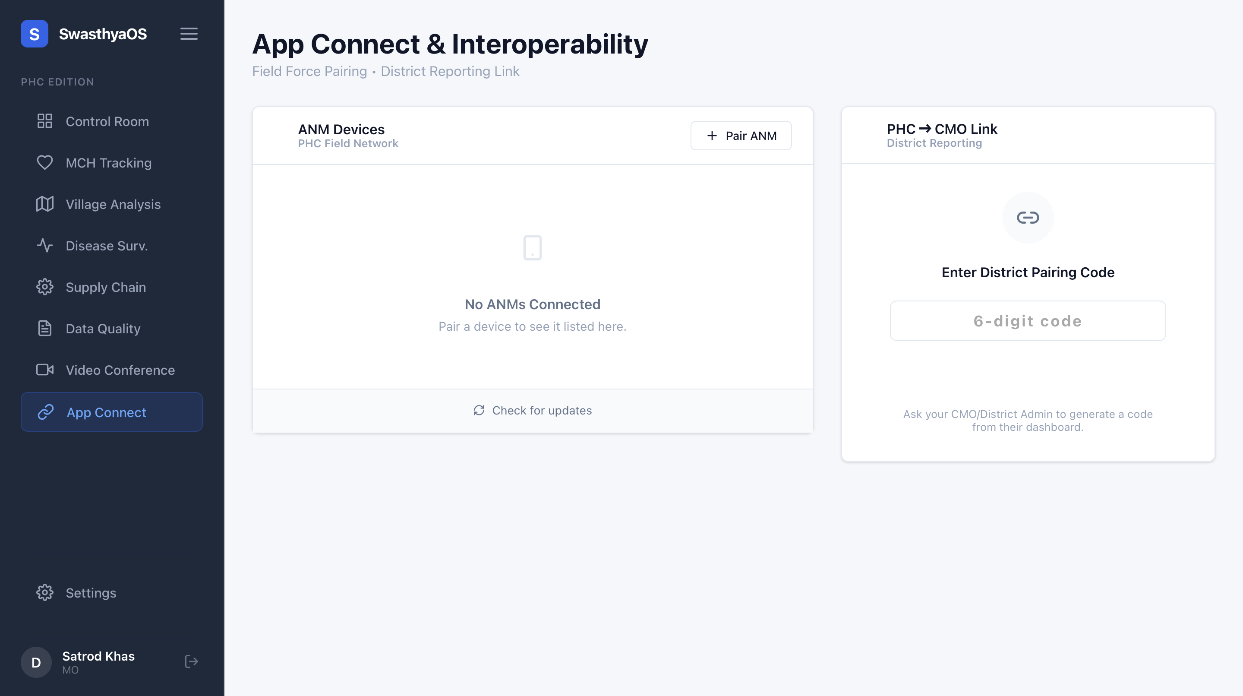1243x696 pixels.
Task: Click the Satrod Khas user name
Action: pyautogui.click(x=98, y=656)
